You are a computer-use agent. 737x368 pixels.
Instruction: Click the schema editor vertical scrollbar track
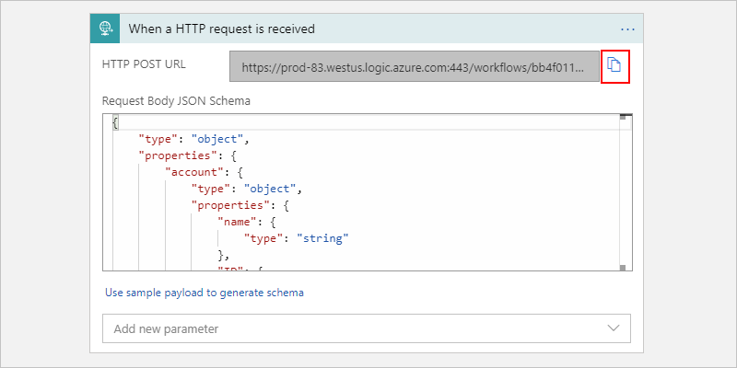(x=623, y=193)
